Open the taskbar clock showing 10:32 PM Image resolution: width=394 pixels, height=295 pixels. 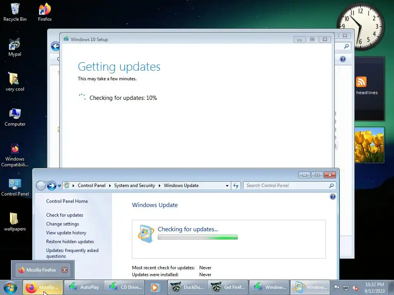(374, 287)
